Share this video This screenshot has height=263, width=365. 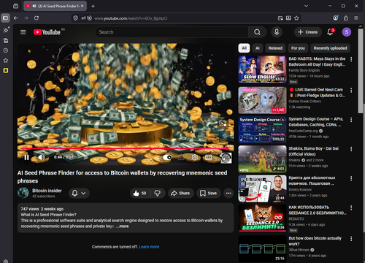[180, 193]
